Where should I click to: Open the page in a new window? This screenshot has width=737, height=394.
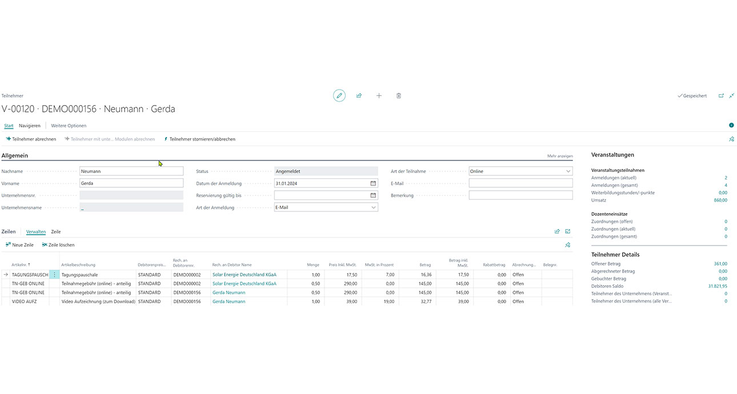(721, 96)
